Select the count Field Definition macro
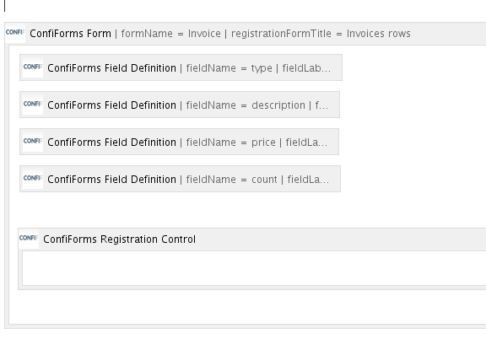The width and height of the screenshot is (486, 355). point(180,179)
